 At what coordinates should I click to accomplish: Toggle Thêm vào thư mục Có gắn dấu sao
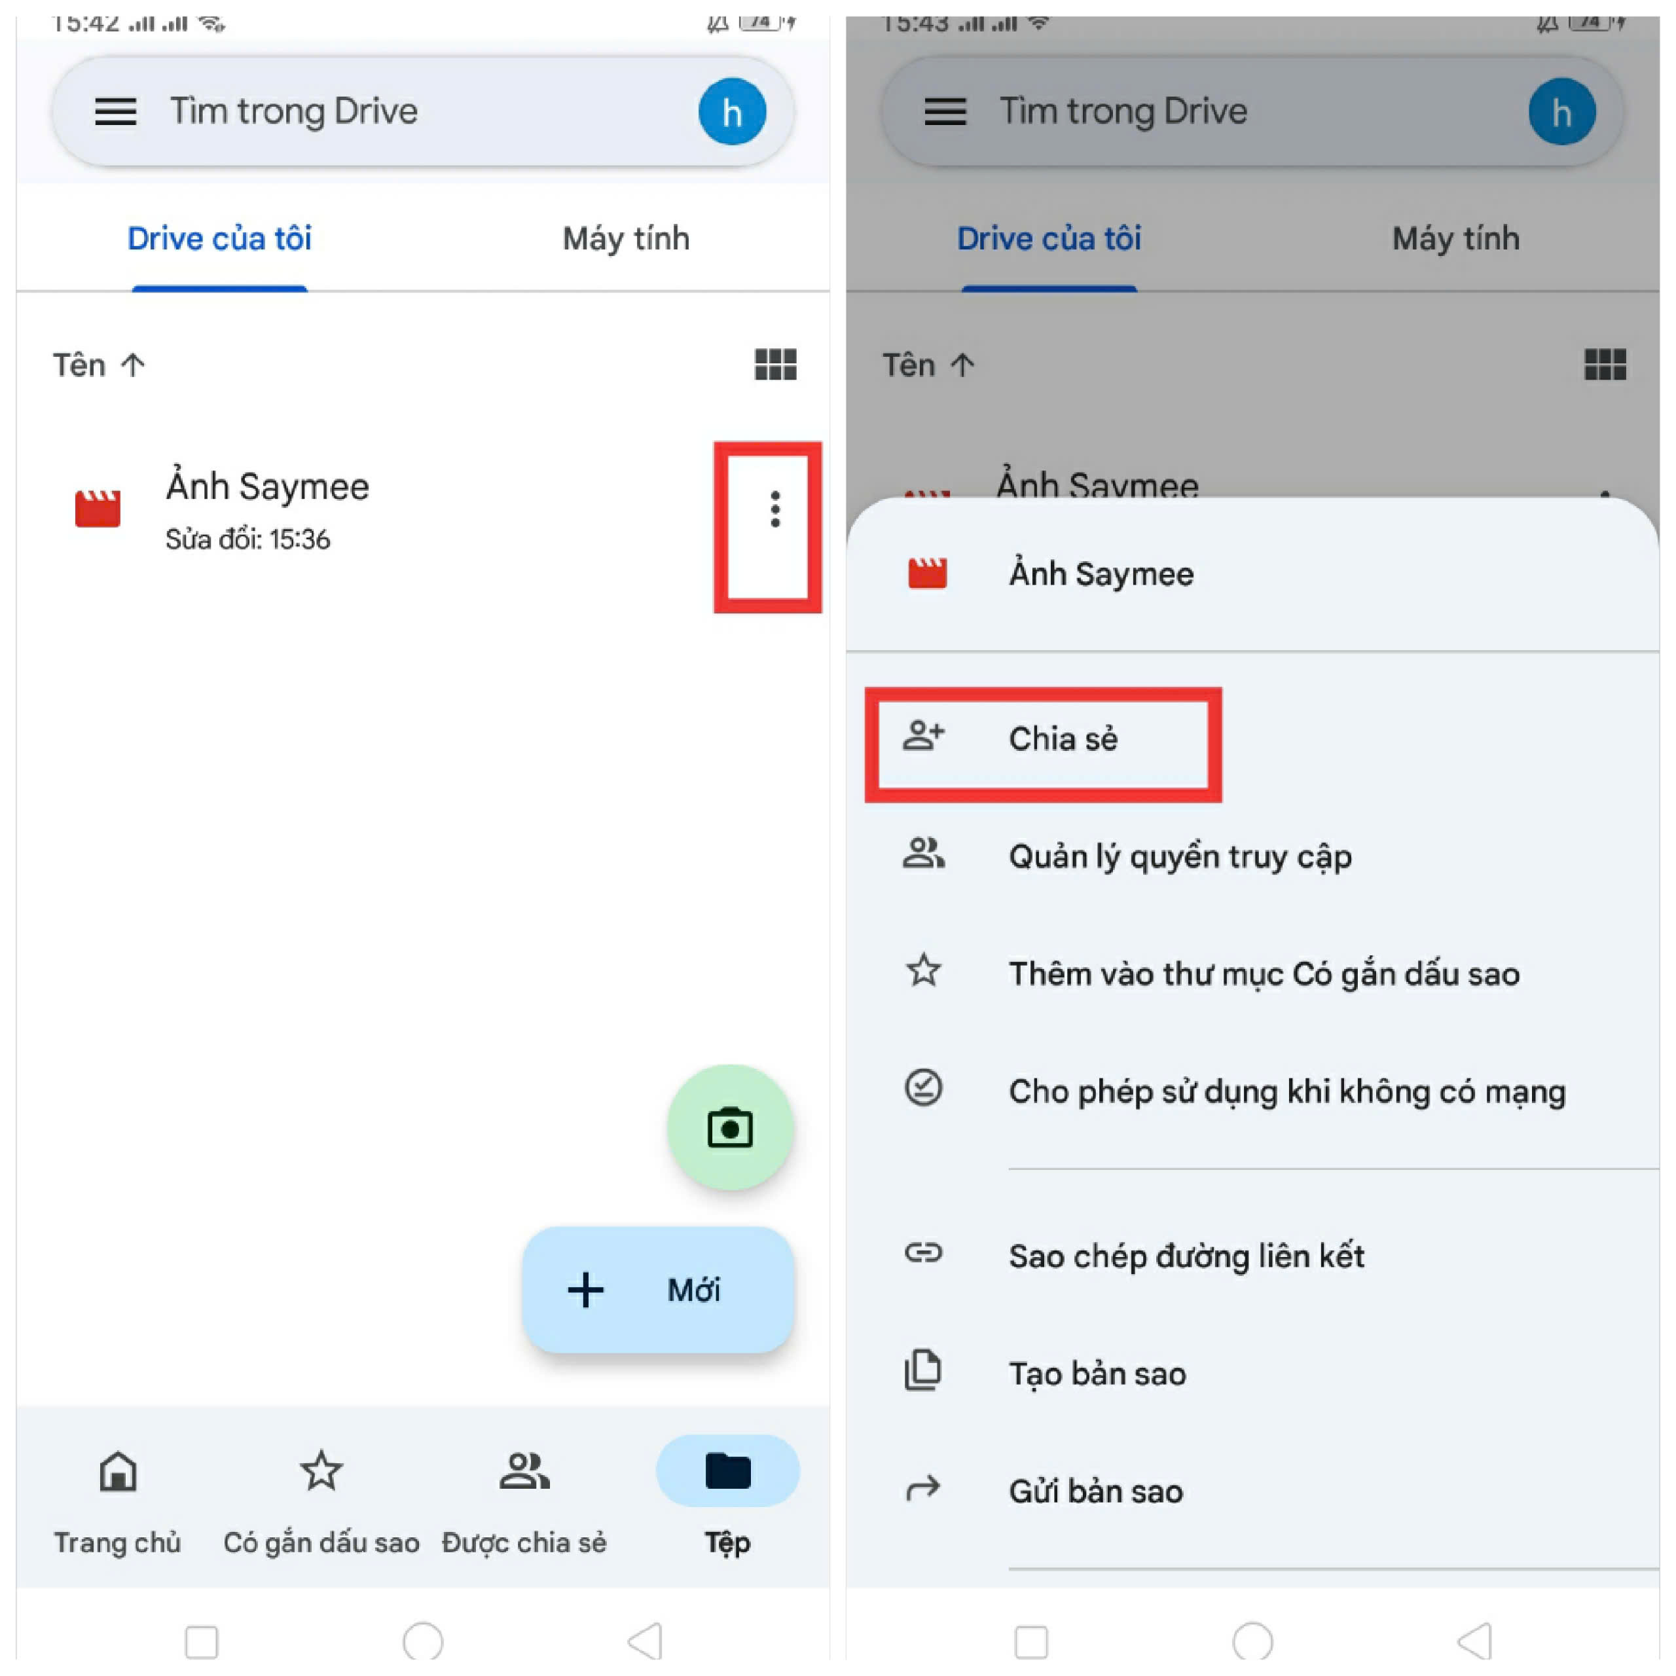(1263, 974)
